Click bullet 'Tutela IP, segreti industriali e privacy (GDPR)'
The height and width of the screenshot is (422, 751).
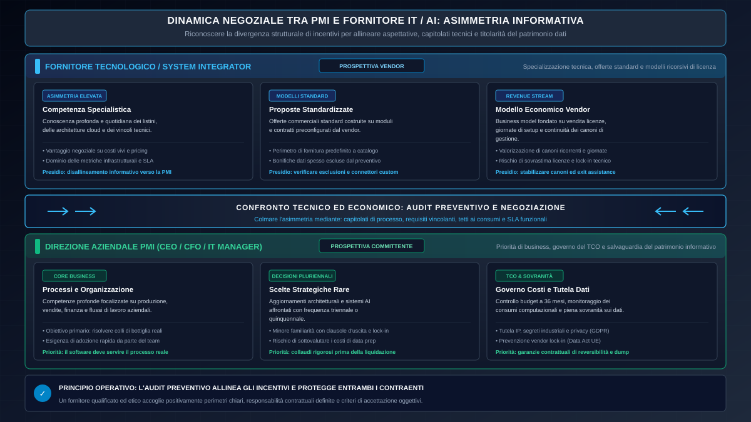553,331
